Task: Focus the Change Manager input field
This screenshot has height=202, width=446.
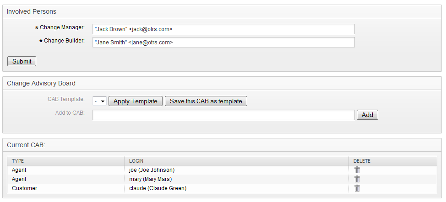Action: click(223, 29)
